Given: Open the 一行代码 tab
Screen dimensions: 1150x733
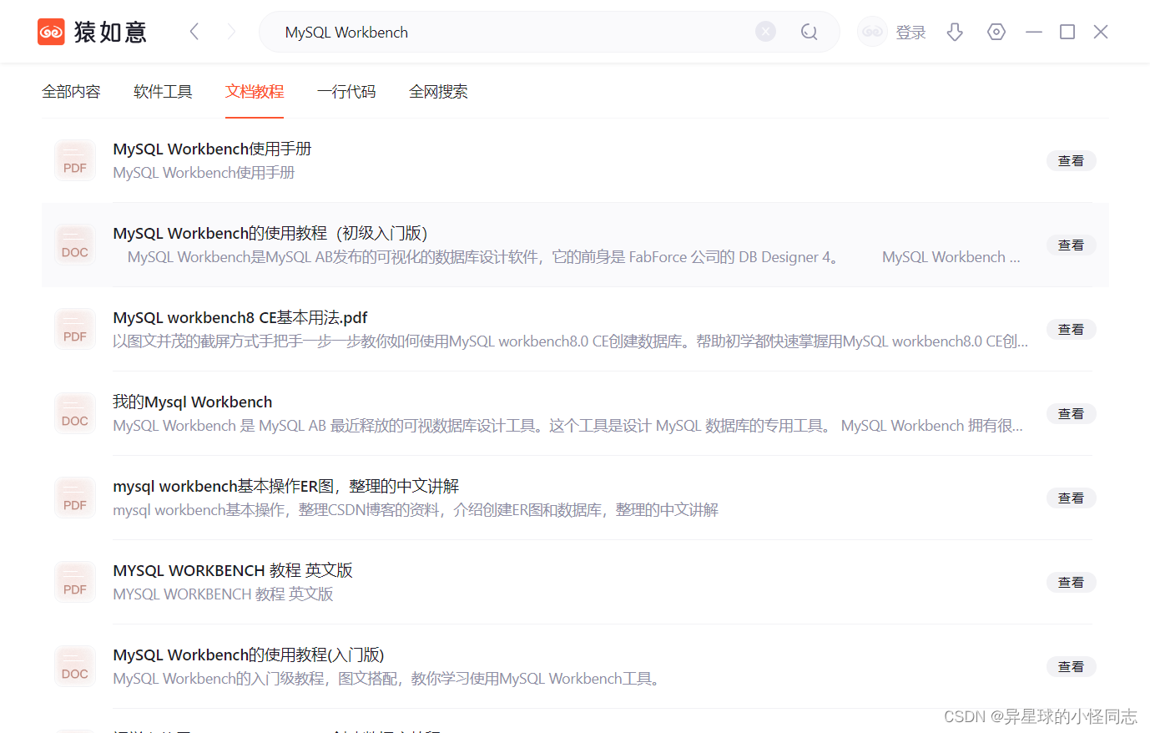Looking at the screenshot, I should click(x=346, y=92).
